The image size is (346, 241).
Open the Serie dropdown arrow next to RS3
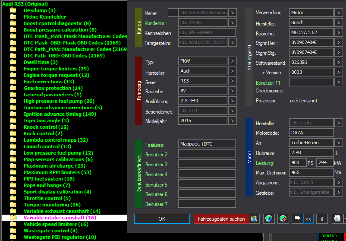(233, 81)
